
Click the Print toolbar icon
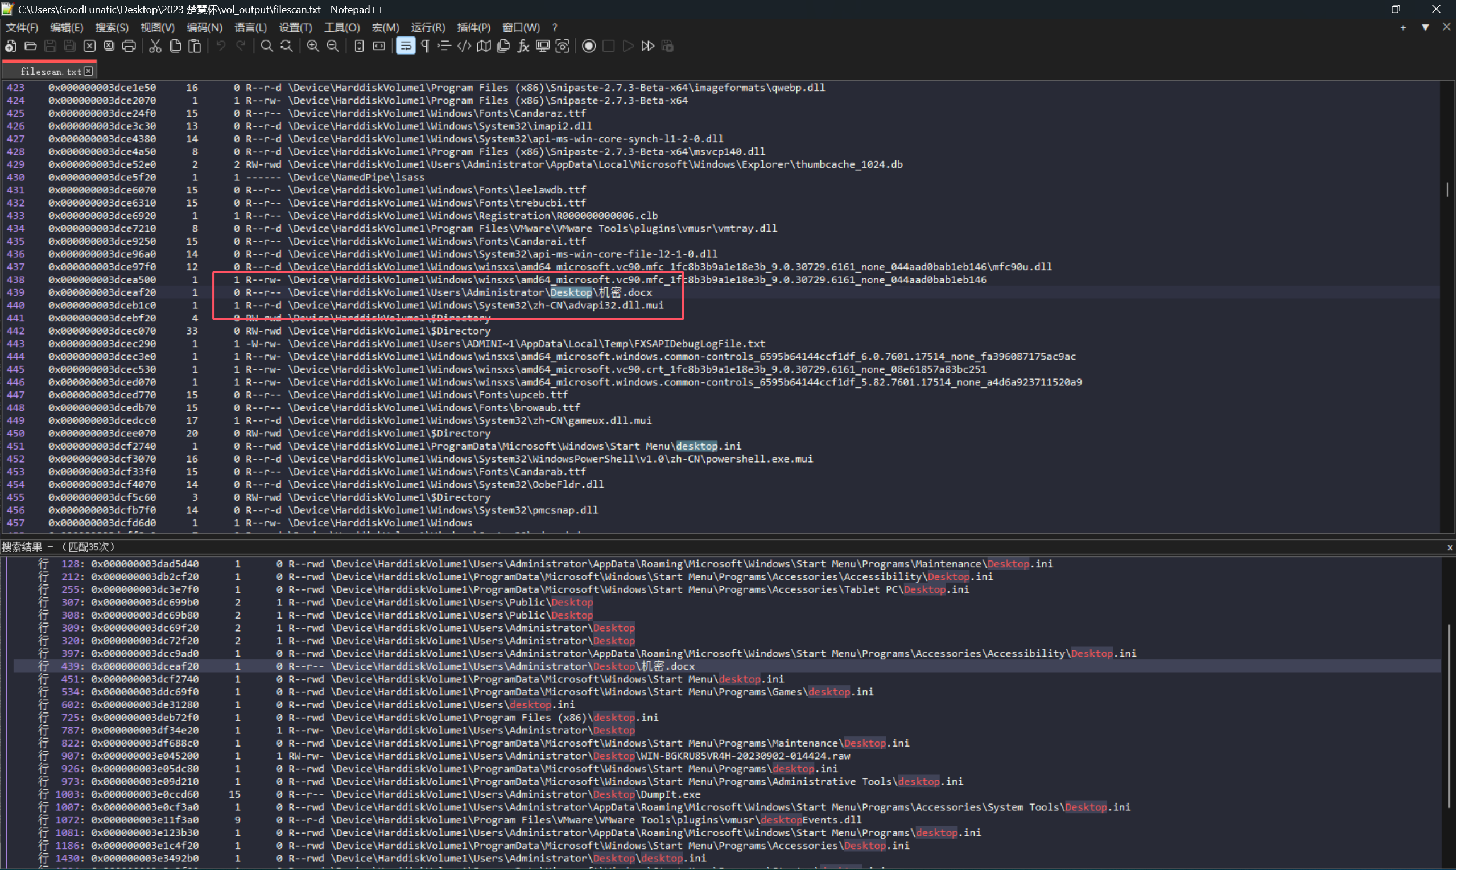coord(129,46)
